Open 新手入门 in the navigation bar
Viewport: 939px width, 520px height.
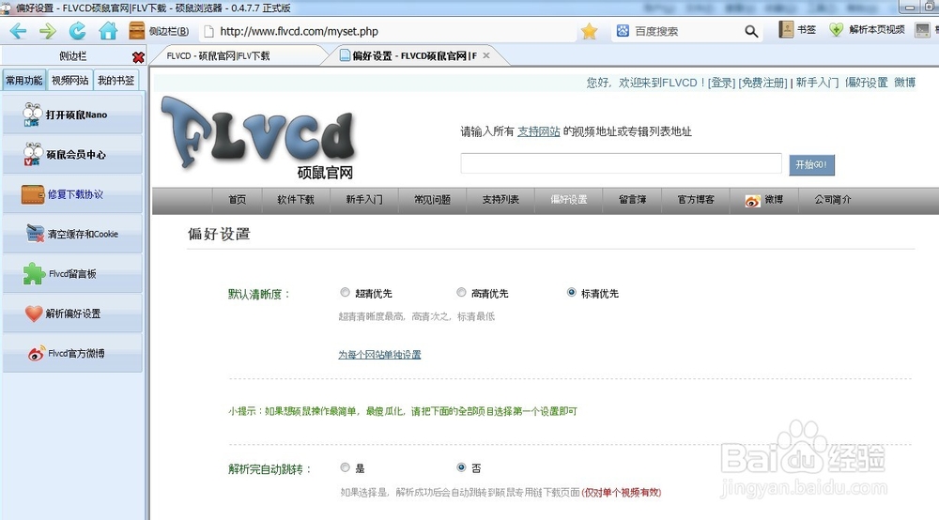coord(364,199)
